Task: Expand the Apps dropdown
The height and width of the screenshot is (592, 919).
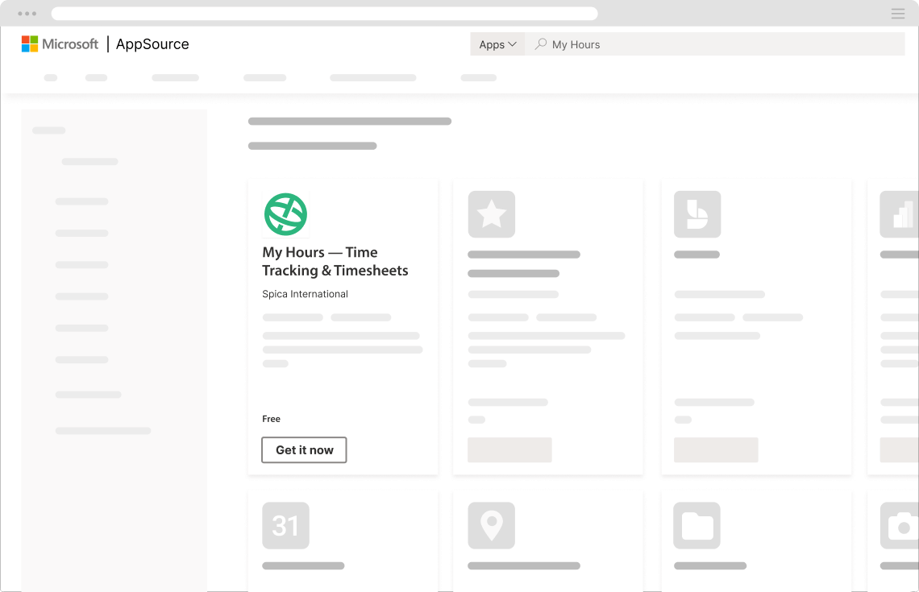Action: 497,44
